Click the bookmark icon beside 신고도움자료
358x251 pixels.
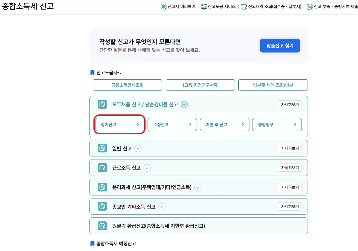[92, 72]
